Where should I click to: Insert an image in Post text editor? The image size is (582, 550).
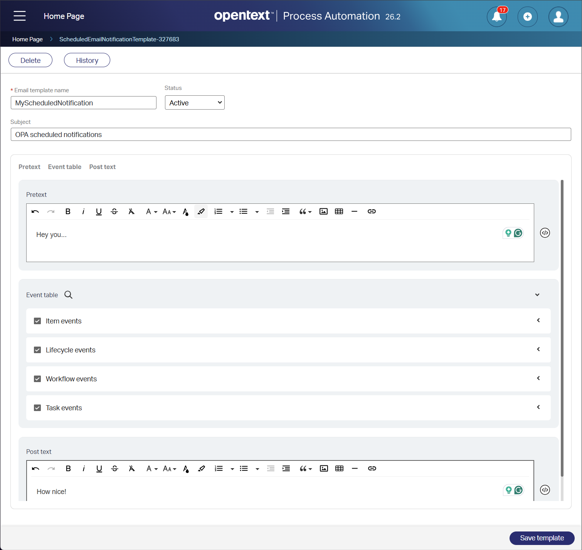(x=324, y=469)
